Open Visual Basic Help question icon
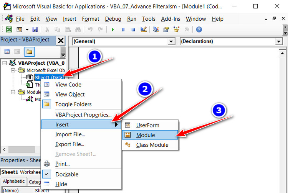 199,29
